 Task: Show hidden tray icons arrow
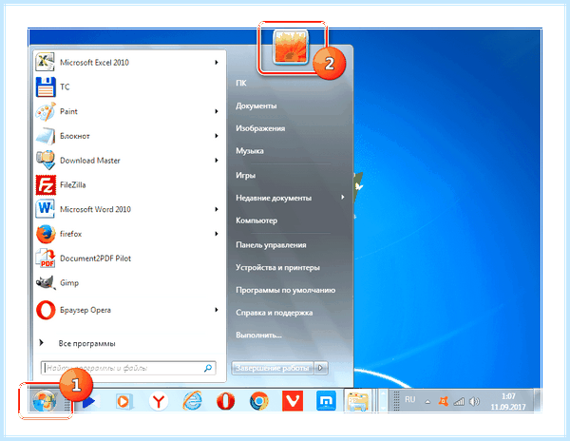click(x=427, y=402)
